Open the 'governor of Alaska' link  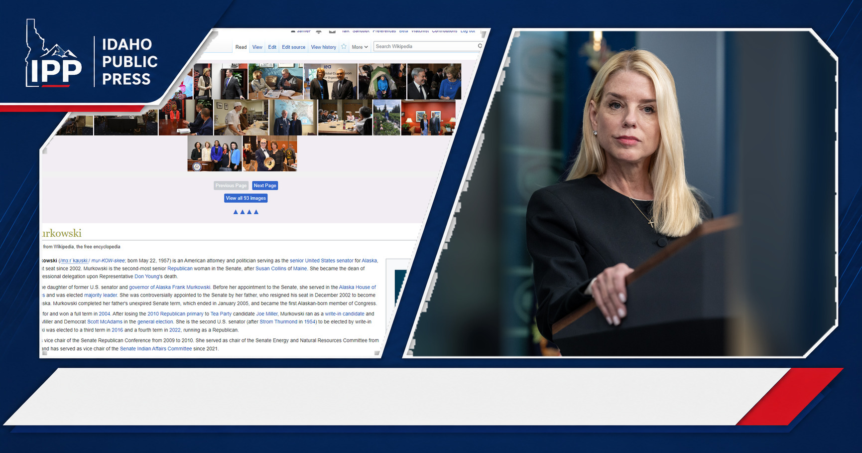(150, 288)
